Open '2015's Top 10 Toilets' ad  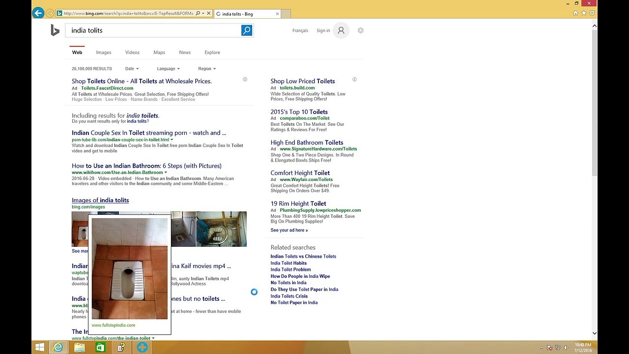[x=299, y=112]
